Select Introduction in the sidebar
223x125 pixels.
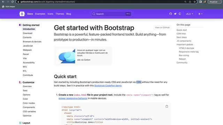29,29
